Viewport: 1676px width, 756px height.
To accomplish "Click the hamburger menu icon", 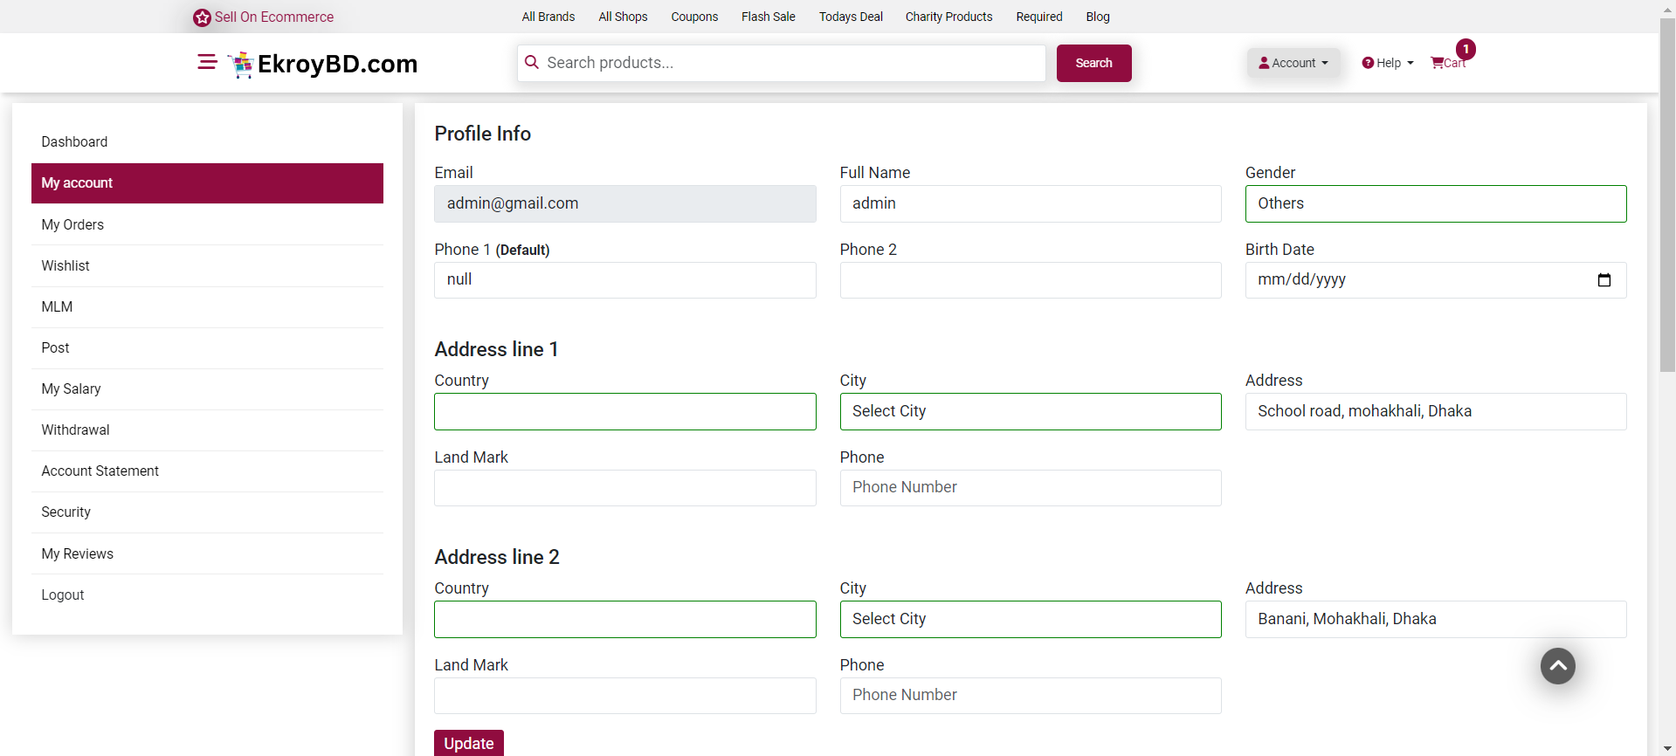I will pyautogui.click(x=207, y=62).
